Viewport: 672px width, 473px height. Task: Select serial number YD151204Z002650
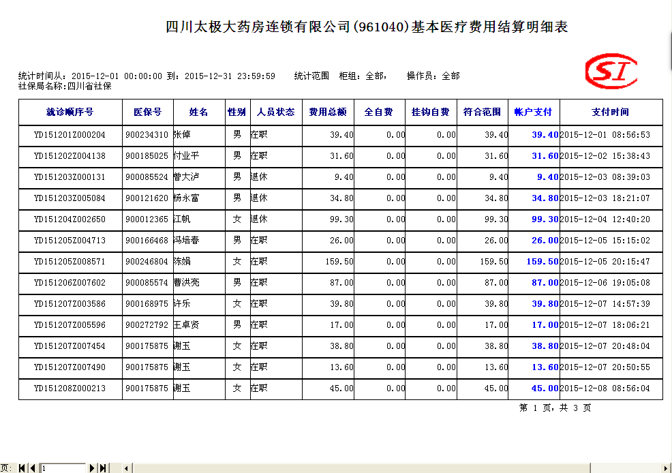point(70,219)
